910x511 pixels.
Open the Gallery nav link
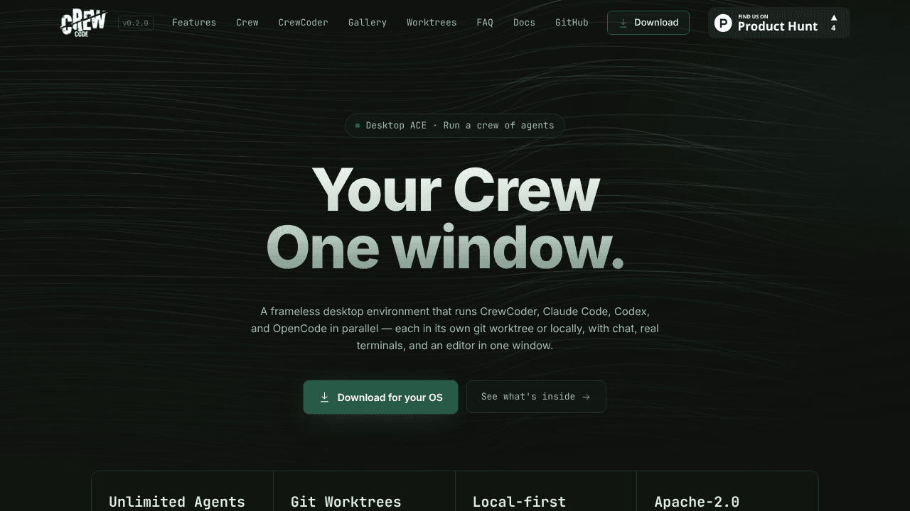368,23
